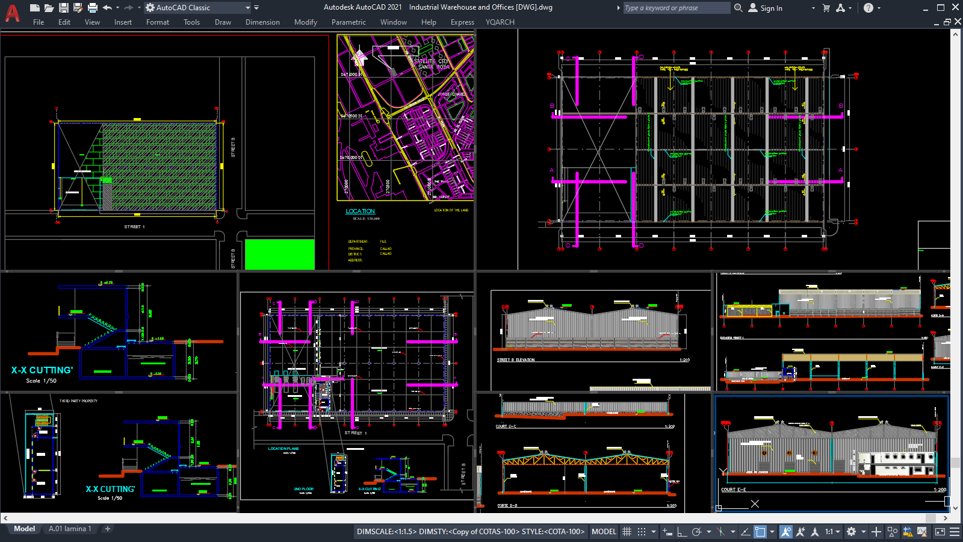The height and width of the screenshot is (542, 963).
Task: Click the MODEL button in the status bar
Action: tap(603, 532)
